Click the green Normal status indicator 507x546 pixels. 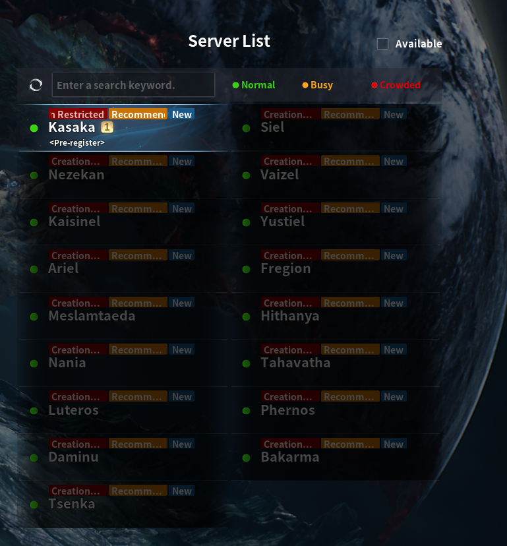click(x=254, y=85)
